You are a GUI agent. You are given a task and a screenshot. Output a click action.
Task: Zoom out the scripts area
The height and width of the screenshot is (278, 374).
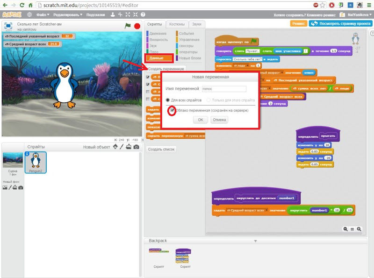click(345, 229)
